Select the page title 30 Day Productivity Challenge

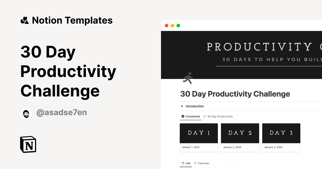[235, 94]
